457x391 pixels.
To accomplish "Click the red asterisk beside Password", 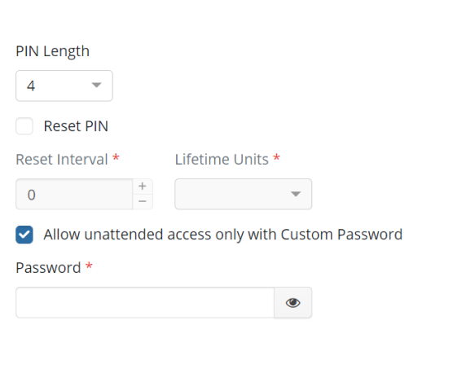I will (x=89, y=266).
